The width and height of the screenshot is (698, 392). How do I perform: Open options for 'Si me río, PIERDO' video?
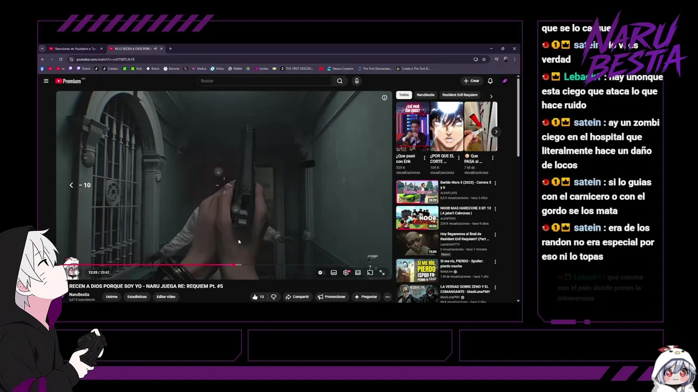click(x=495, y=261)
